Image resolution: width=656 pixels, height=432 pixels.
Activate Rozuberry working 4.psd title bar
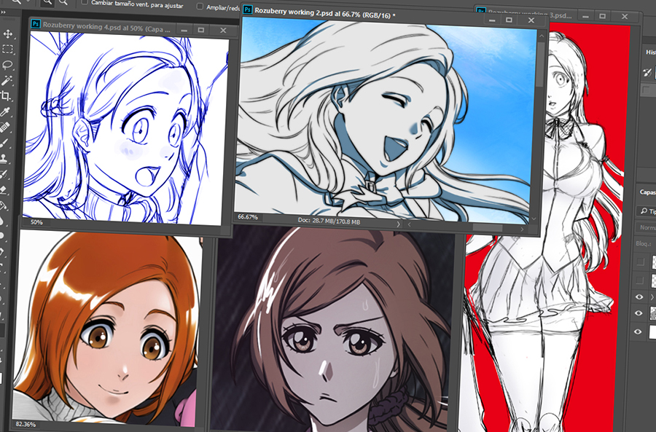(x=106, y=27)
